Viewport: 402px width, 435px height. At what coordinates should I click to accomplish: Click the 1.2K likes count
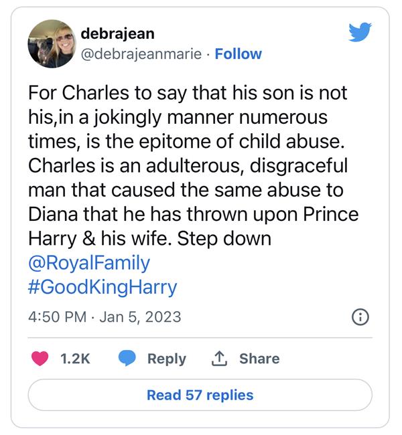coord(75,359)
